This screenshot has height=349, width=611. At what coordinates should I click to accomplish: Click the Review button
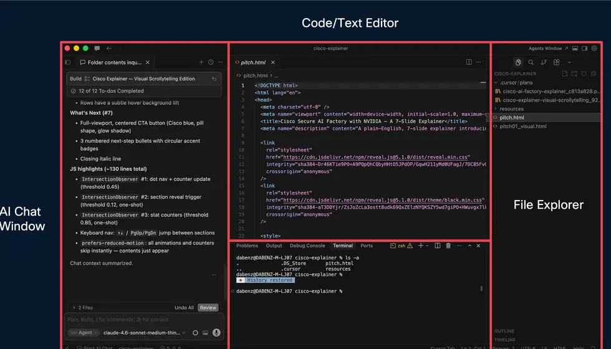point(208,308)
